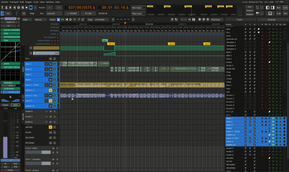Expand the Layered record mode dropdown
This screenshot has width=289, height=172.
55,13
